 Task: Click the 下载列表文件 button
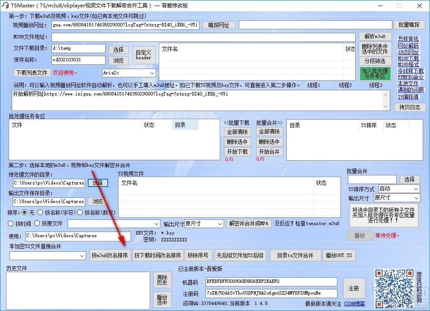pos(32,73)
